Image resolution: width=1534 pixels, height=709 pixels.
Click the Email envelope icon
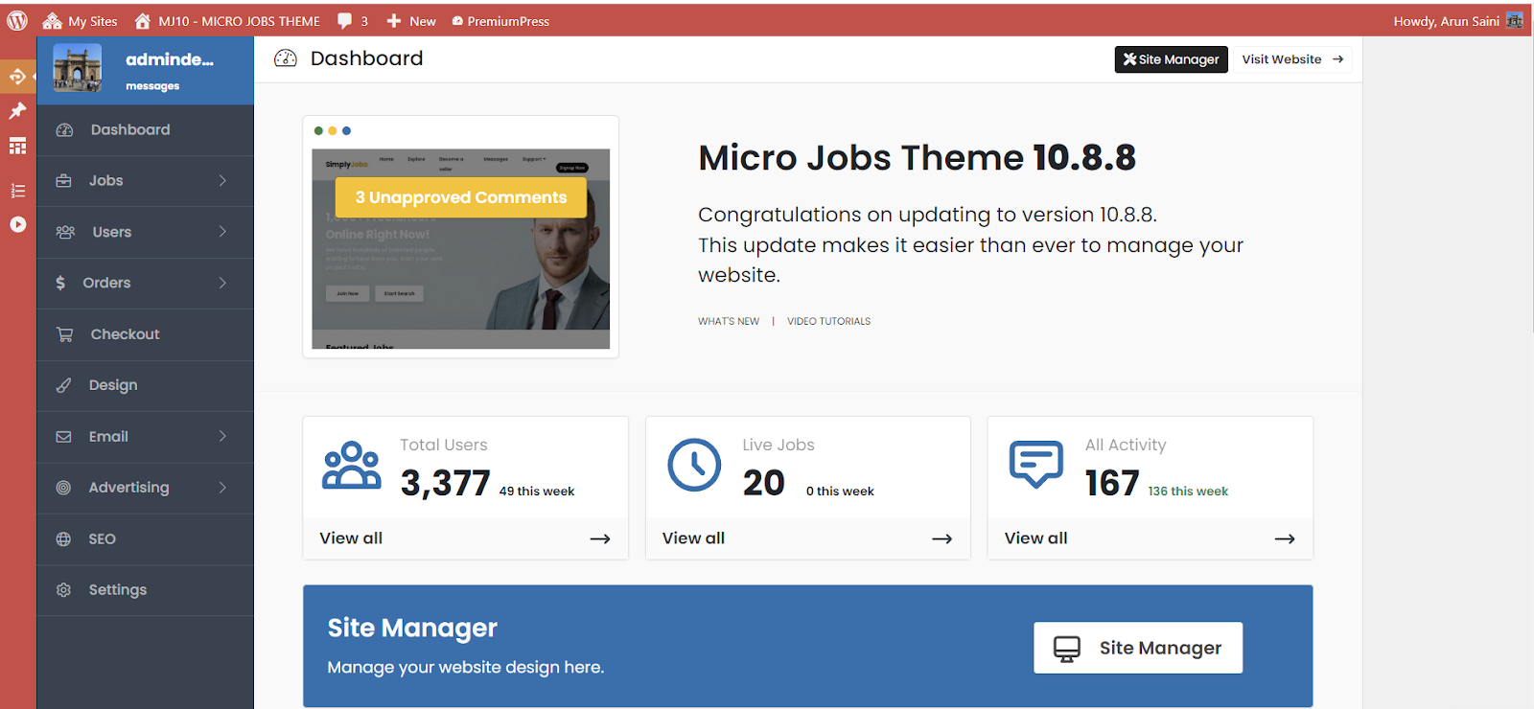[63, 437]
